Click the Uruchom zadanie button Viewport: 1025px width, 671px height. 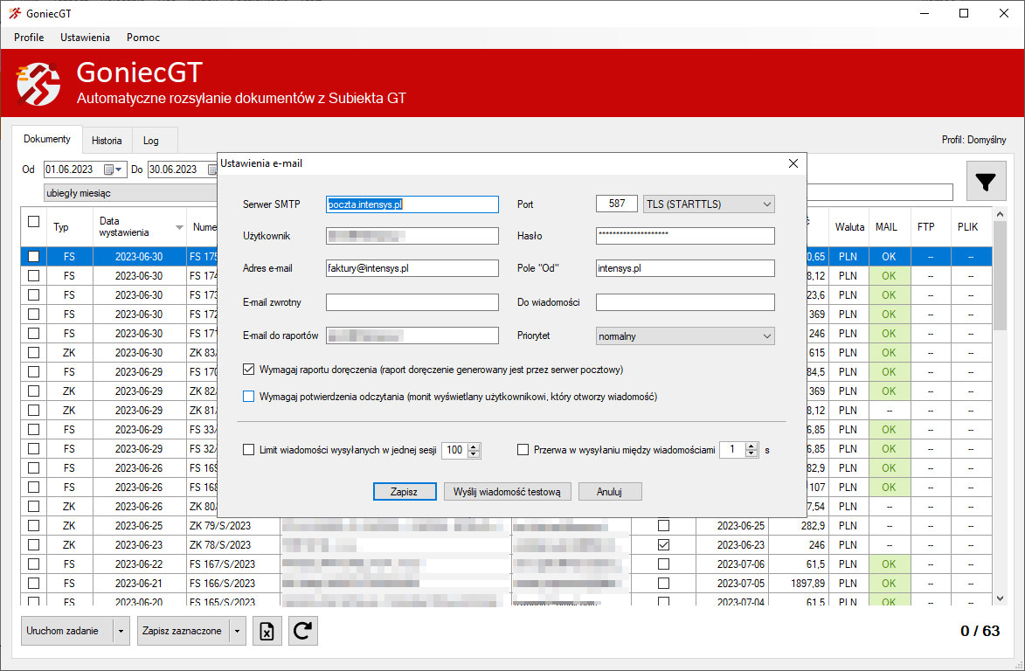pyautogui.click(x=67, y=631)
